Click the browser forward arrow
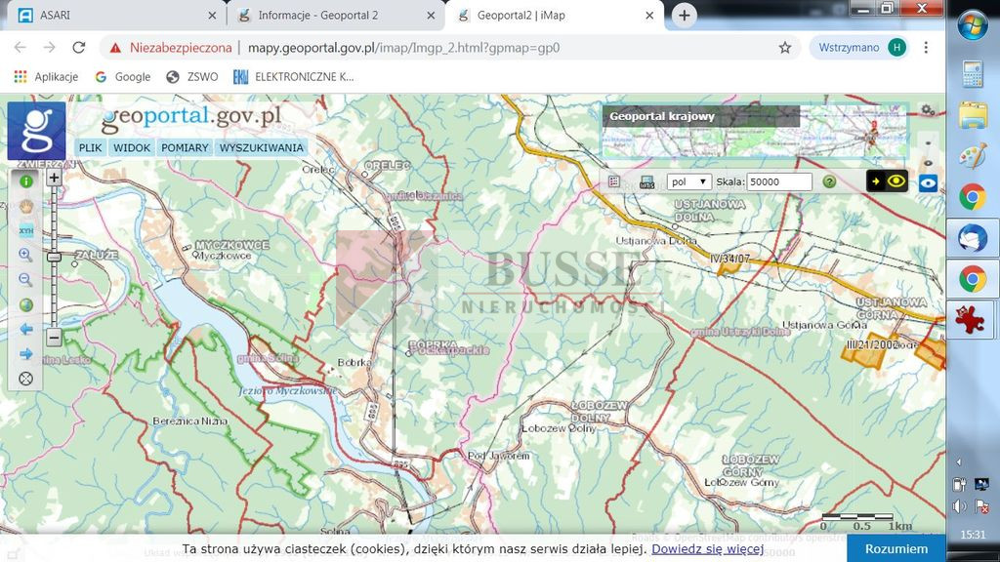Viewport: 1000px width, 562px height. 49,47
